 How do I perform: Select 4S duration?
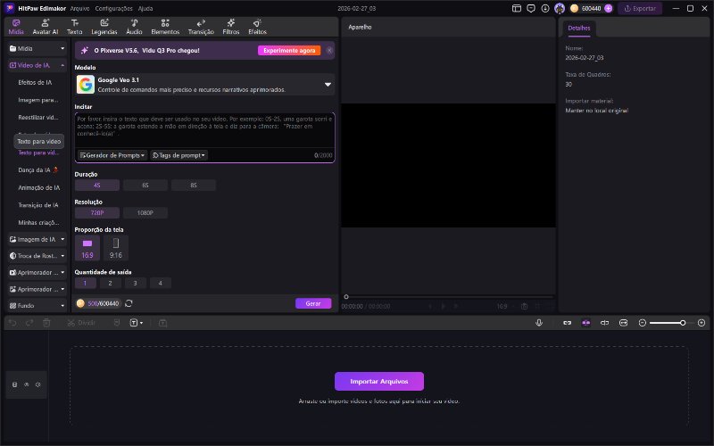[97, 186]
